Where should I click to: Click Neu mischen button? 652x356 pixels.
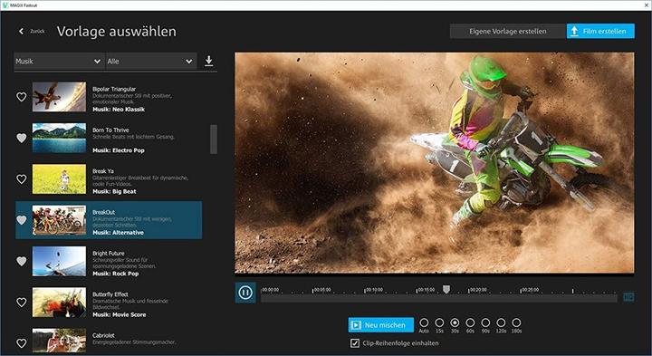tap(381, 325)
